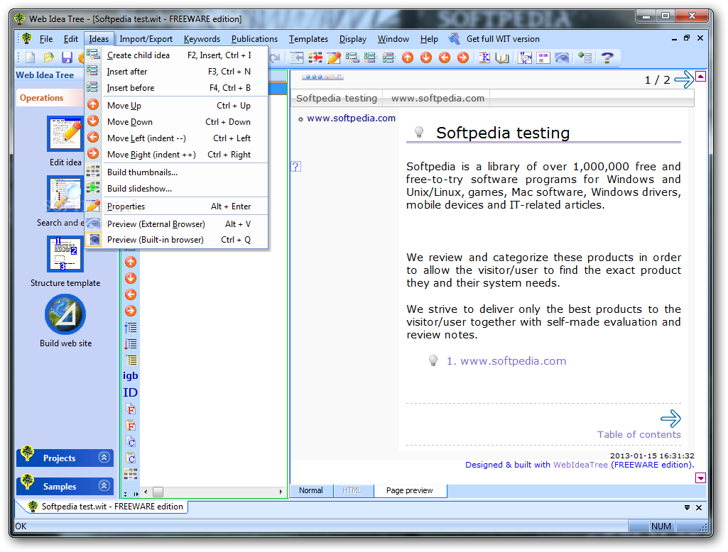The height and width of the screenshot is (552, 728).
Task: Click the top toolbar Move Down arrow
Action: point(426,57)
